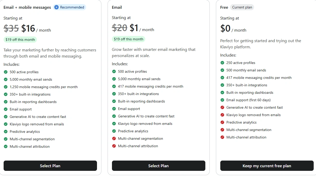The width and height of the screenshot is (316, 177).
Task: Click the 500 monthly email sends text
Action: click(246, 70)
